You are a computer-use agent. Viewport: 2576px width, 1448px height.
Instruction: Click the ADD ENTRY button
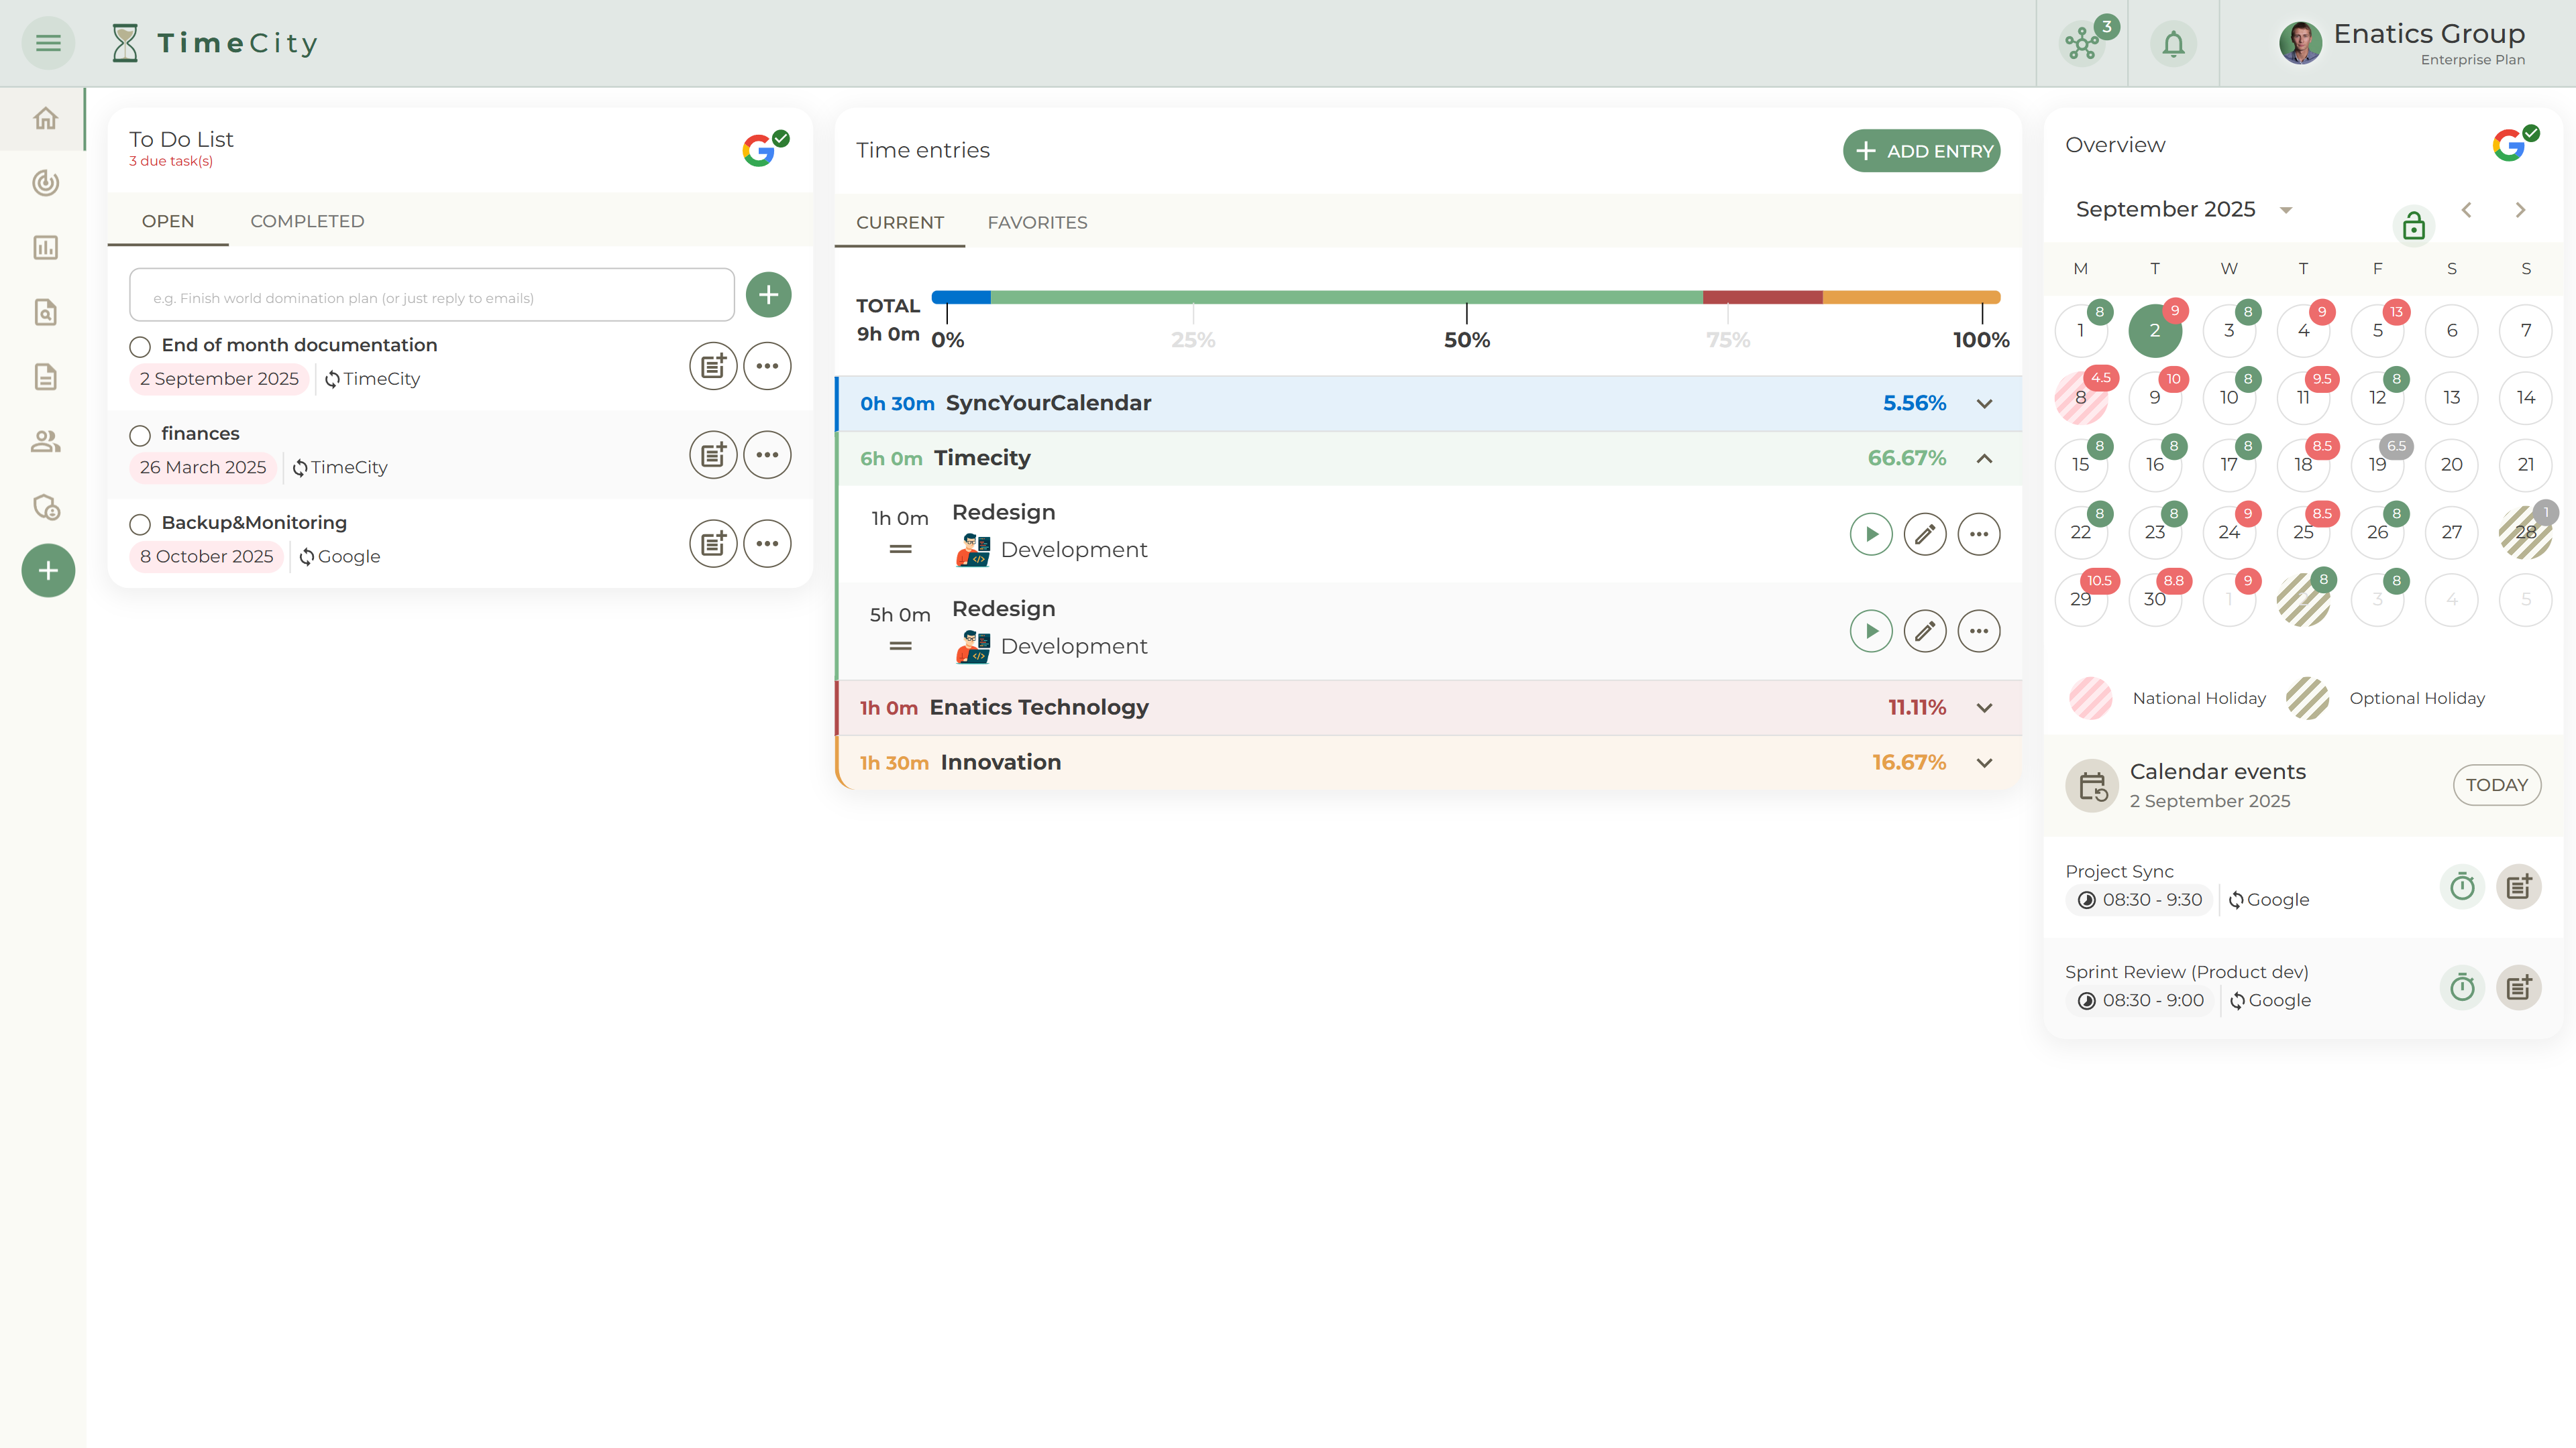(1921, 151)
